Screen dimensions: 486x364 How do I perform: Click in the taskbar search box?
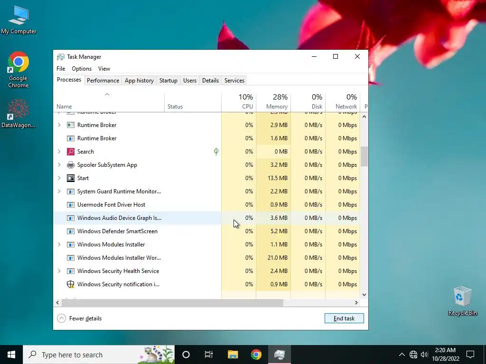click(x=99, y=355)
